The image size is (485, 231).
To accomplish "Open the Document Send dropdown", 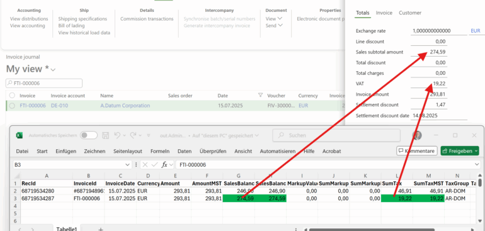I will coord(274,26).
